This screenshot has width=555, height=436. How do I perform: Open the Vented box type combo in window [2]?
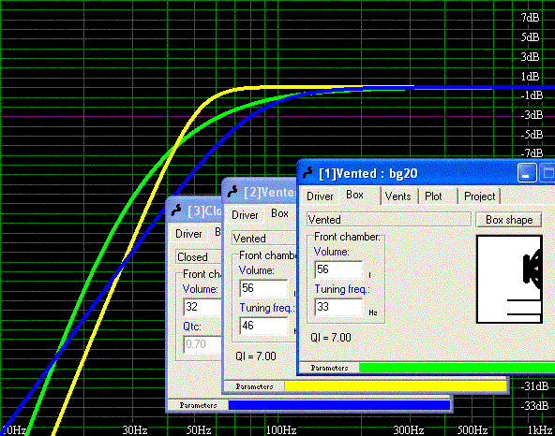pyautogui.click(x=264, y=239)
